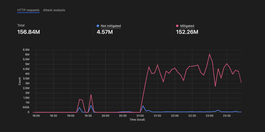Click the mitigated line's 6M peak at 23:00
This screenshot has width=265, height=132.
210,54
